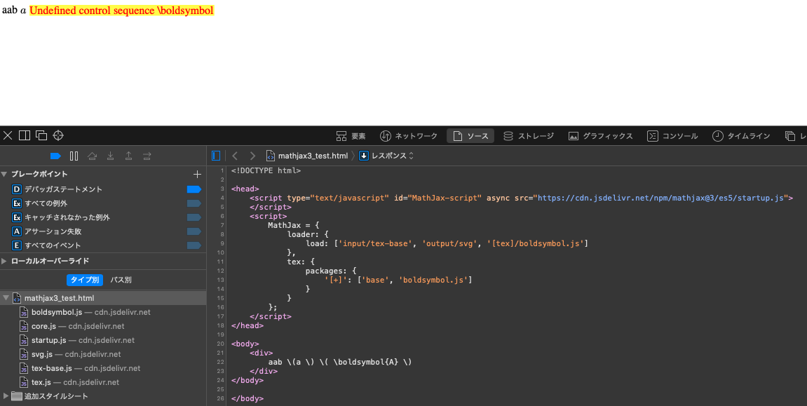Open the 要素 tab
The height and width of the screenshot is (406, 807).
coord(351,136)
